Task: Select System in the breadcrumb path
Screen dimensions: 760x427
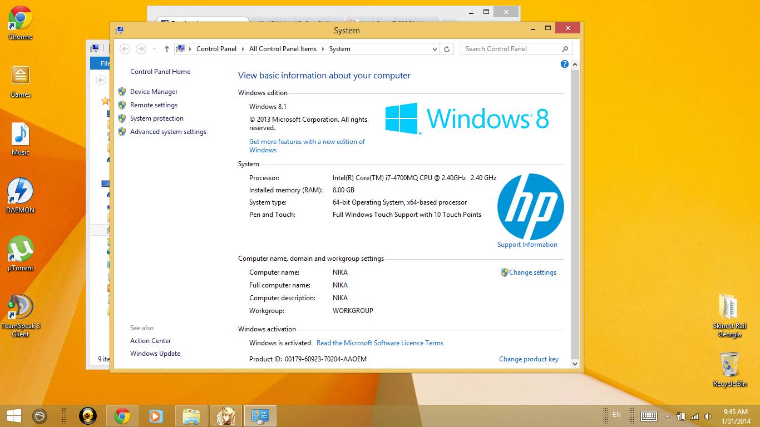Action: pos(339,49)
